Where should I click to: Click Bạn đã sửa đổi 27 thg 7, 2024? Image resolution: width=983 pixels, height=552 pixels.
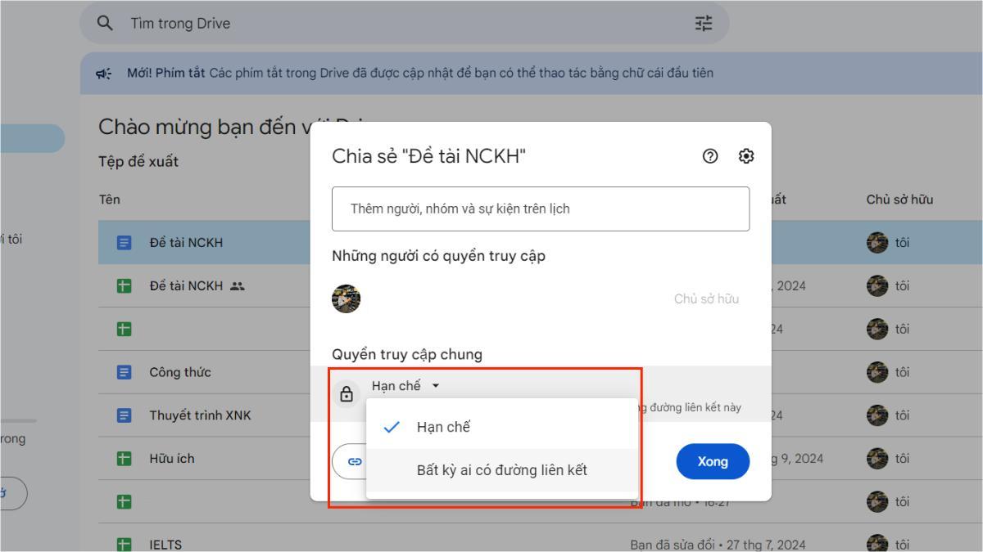719,545
